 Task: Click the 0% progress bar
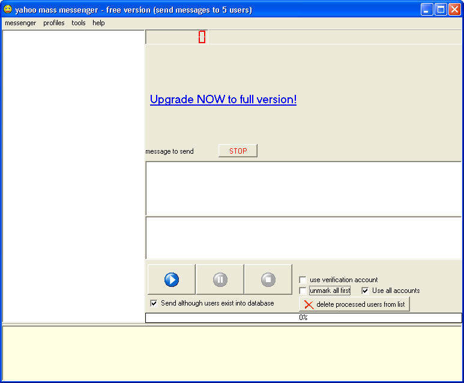tap(303, 318)
